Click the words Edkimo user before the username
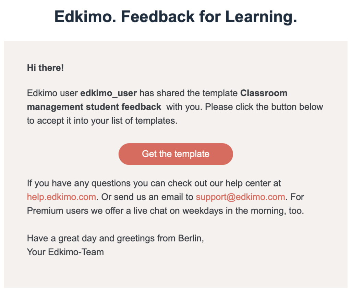This screenshot has width=351, height=295. pyautogui.click(x=52, y=93)
